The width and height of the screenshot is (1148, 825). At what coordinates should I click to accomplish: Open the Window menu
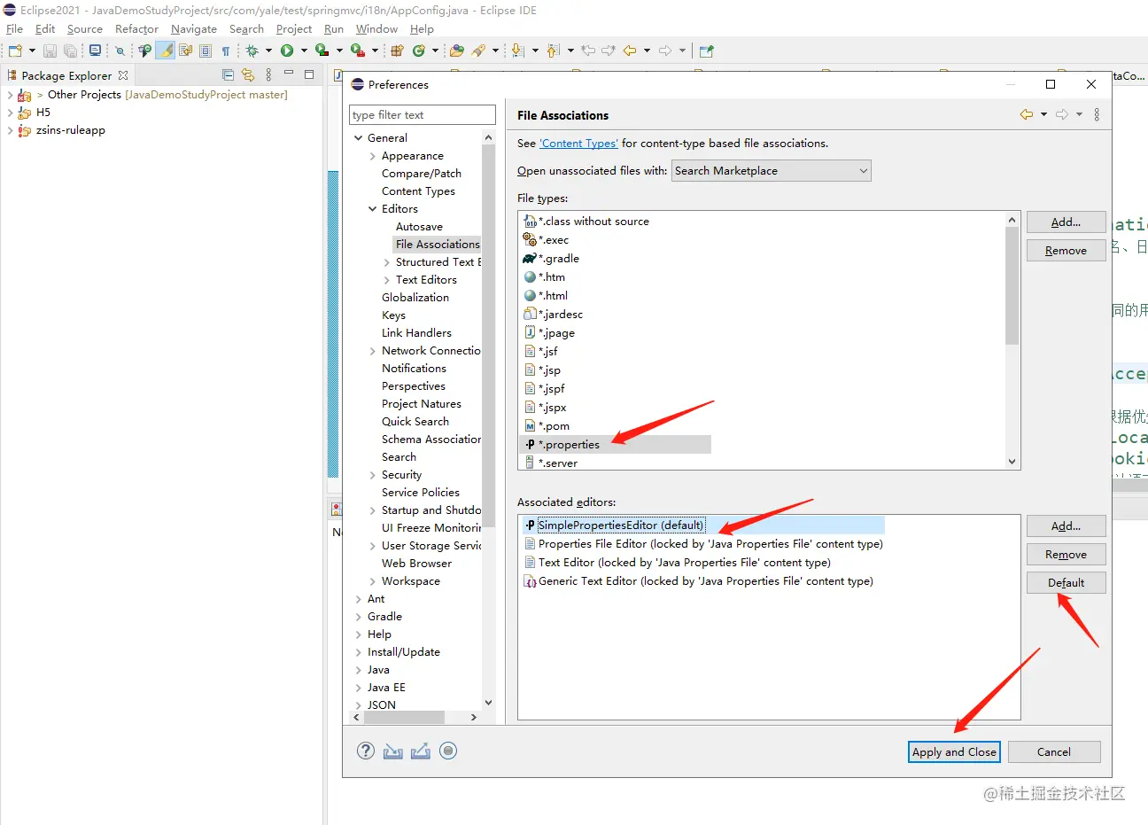click(376, 29)
